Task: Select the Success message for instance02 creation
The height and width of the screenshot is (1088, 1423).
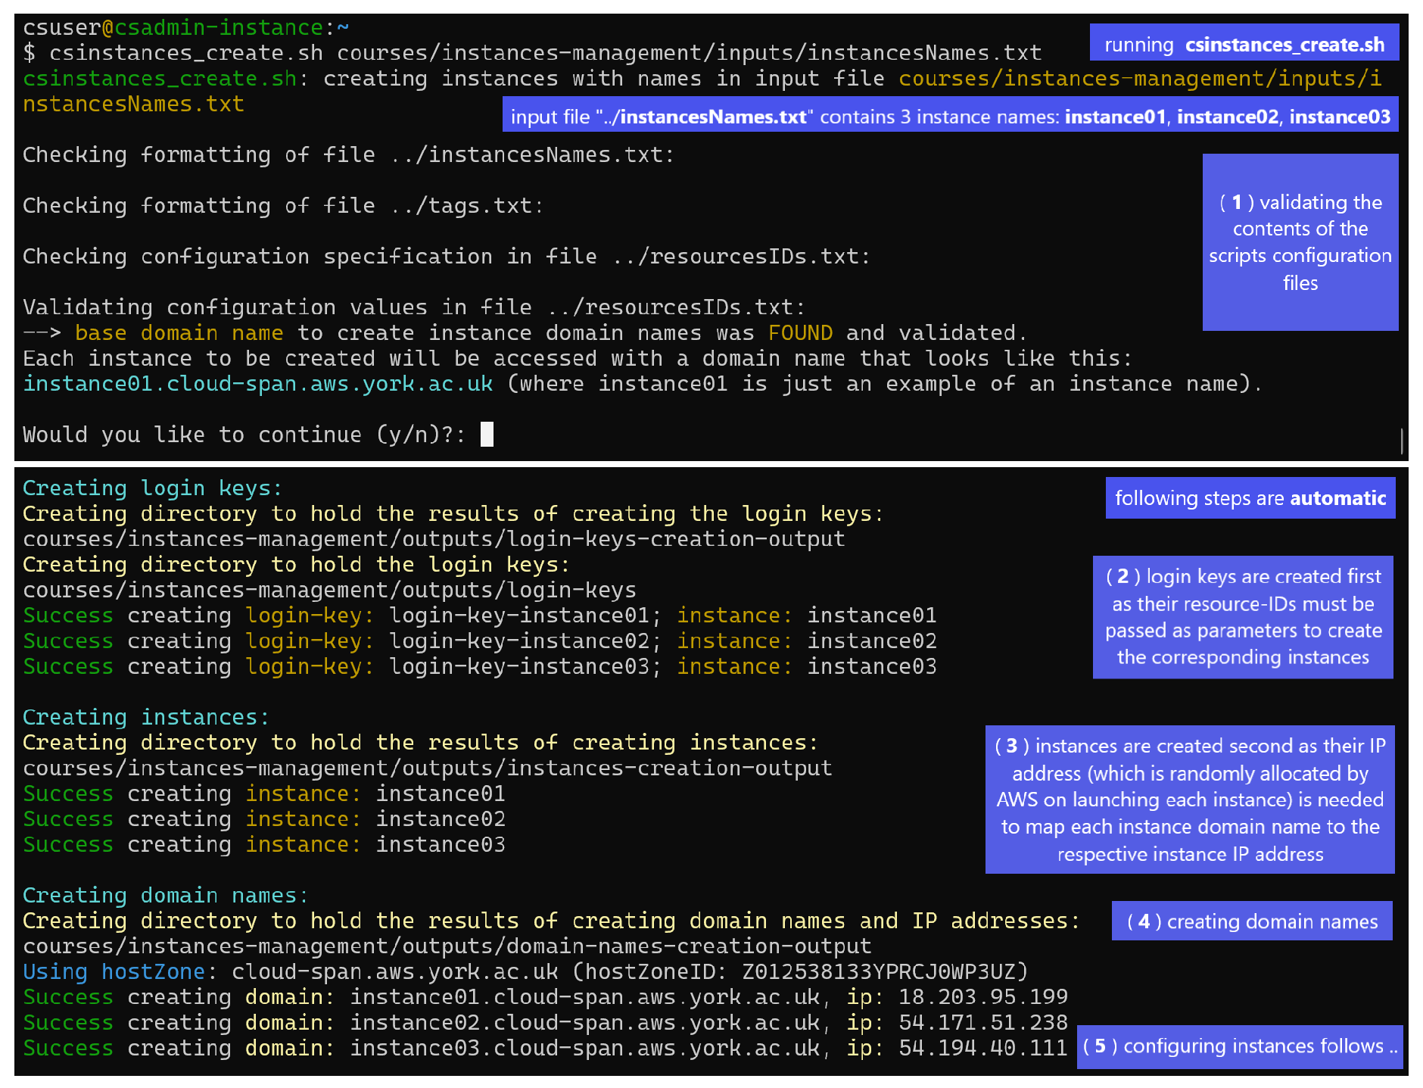Action: [x=263, y=818]
